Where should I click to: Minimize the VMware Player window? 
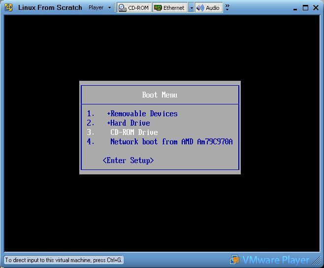point(295,8)
